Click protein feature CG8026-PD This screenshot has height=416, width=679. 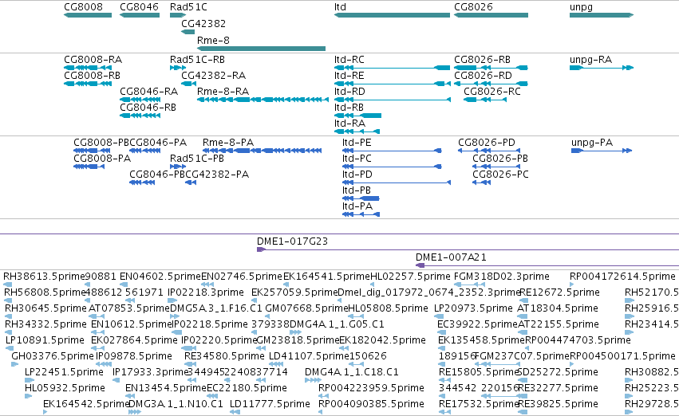tap(489, 151)
